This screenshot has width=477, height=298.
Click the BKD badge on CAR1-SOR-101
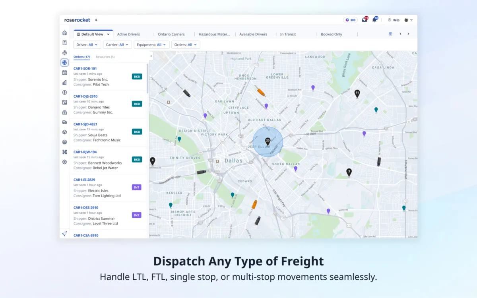137,76
